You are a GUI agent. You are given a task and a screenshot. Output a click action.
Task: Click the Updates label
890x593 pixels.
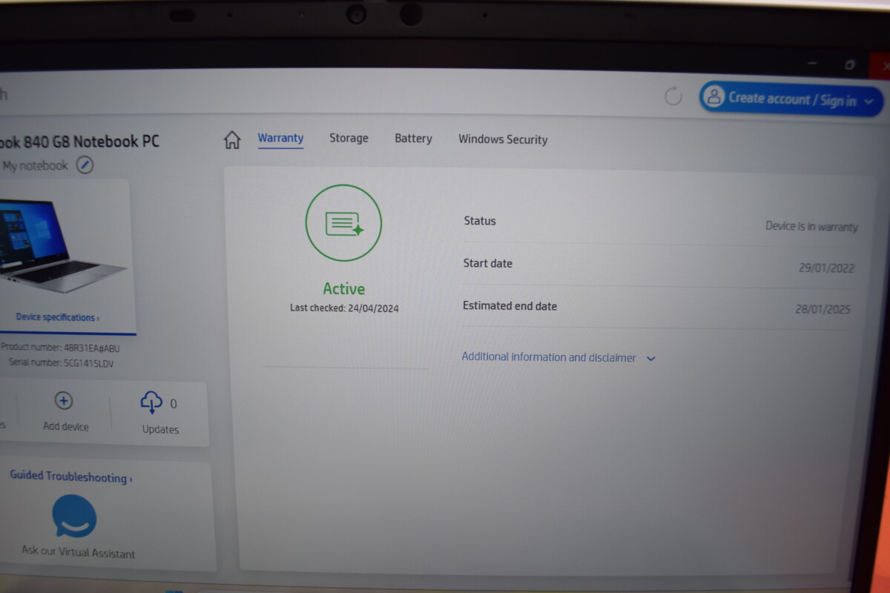pos(160,429)
